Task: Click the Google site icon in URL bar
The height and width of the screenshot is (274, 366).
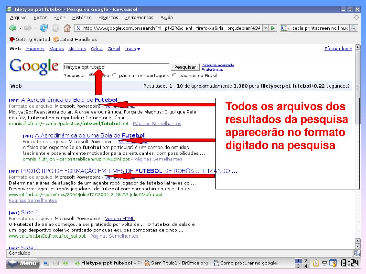Action: (78, 28)
